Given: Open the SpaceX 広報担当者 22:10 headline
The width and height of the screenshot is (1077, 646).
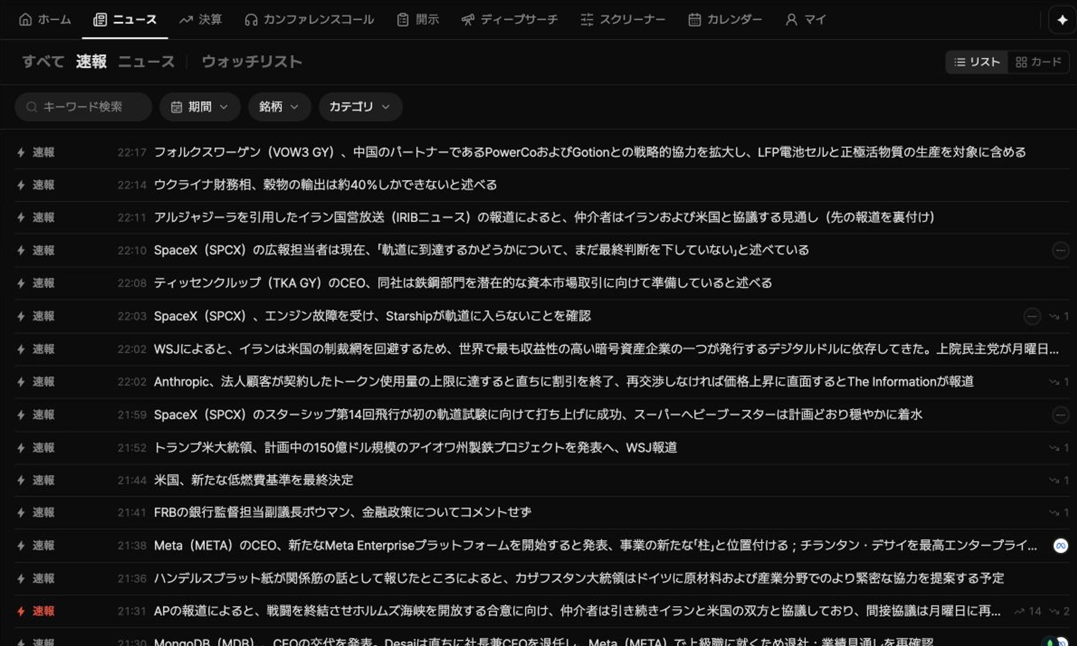Looking at the screenshot, I should coord(481,250).
